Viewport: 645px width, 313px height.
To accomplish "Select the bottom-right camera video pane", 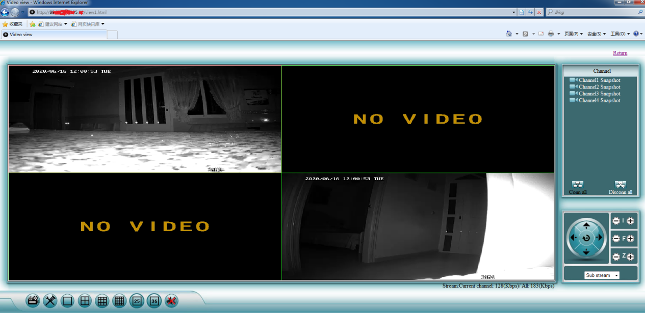I will pos(418,226).
